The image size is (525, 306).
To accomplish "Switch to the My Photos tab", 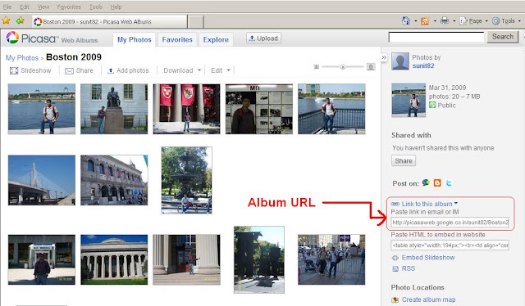I will (135, 39).
